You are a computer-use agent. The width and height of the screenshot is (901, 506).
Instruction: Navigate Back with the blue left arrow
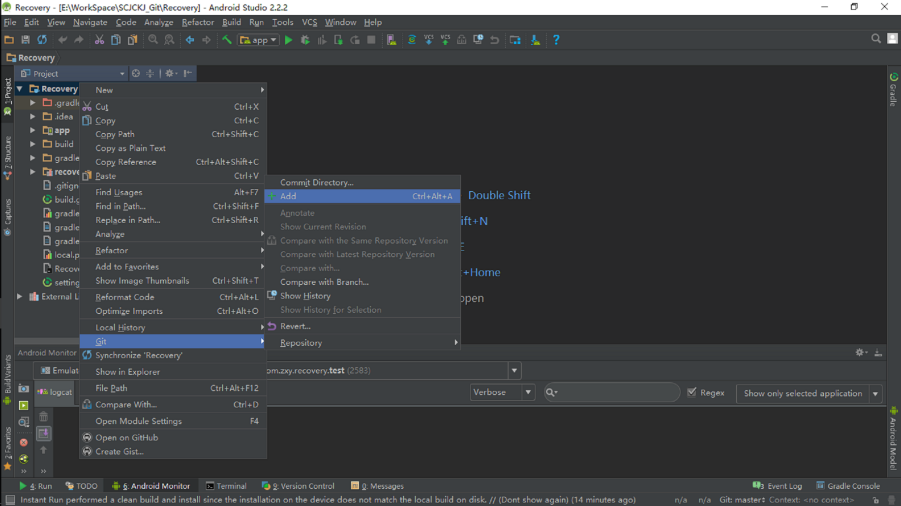click(x=190, y=40)
